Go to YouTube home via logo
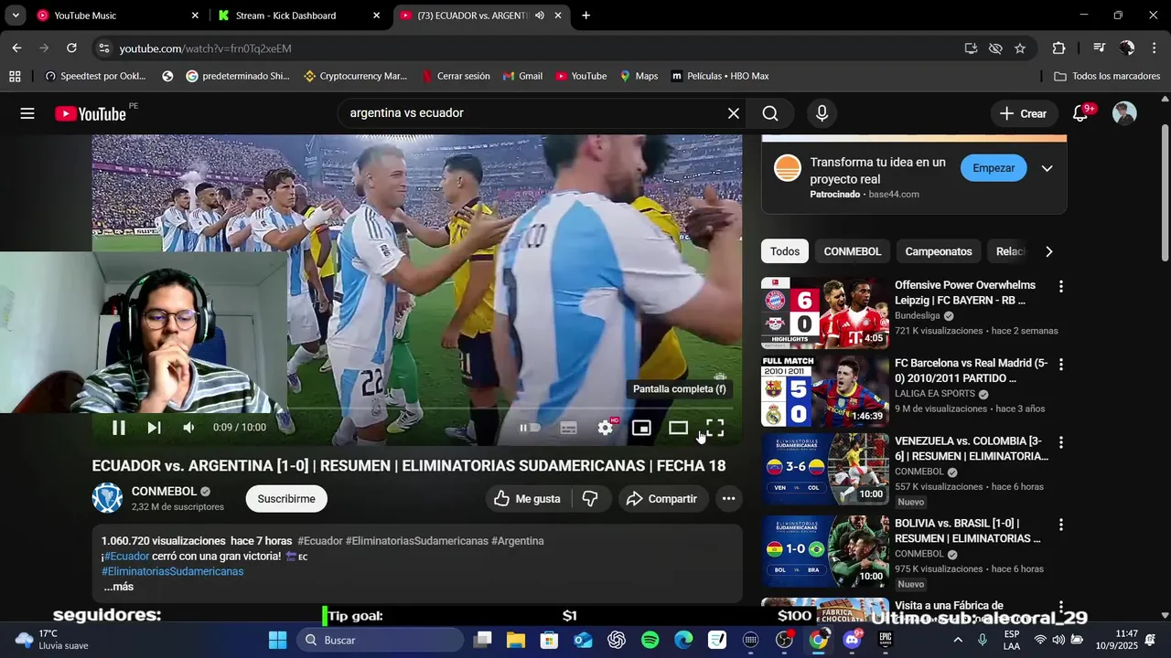This screenshot has height=658, width=1171. click(91, 113)
